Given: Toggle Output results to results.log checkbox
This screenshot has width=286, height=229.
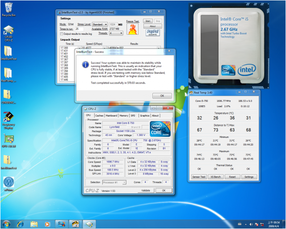Looking at the screenshot, I should tap(62, 34).
